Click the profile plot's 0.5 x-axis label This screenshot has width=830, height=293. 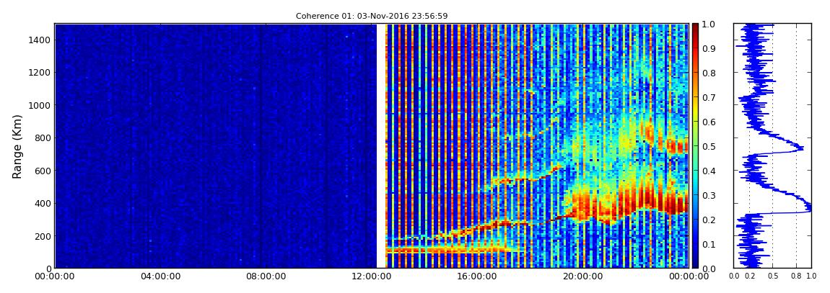pyautogui.click(x=773, y=276)
